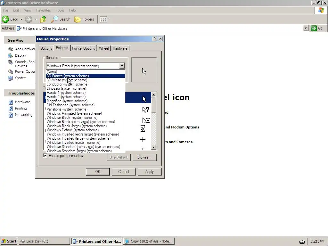Switch to Copy (102) of ass Notepad

[149, 241]
